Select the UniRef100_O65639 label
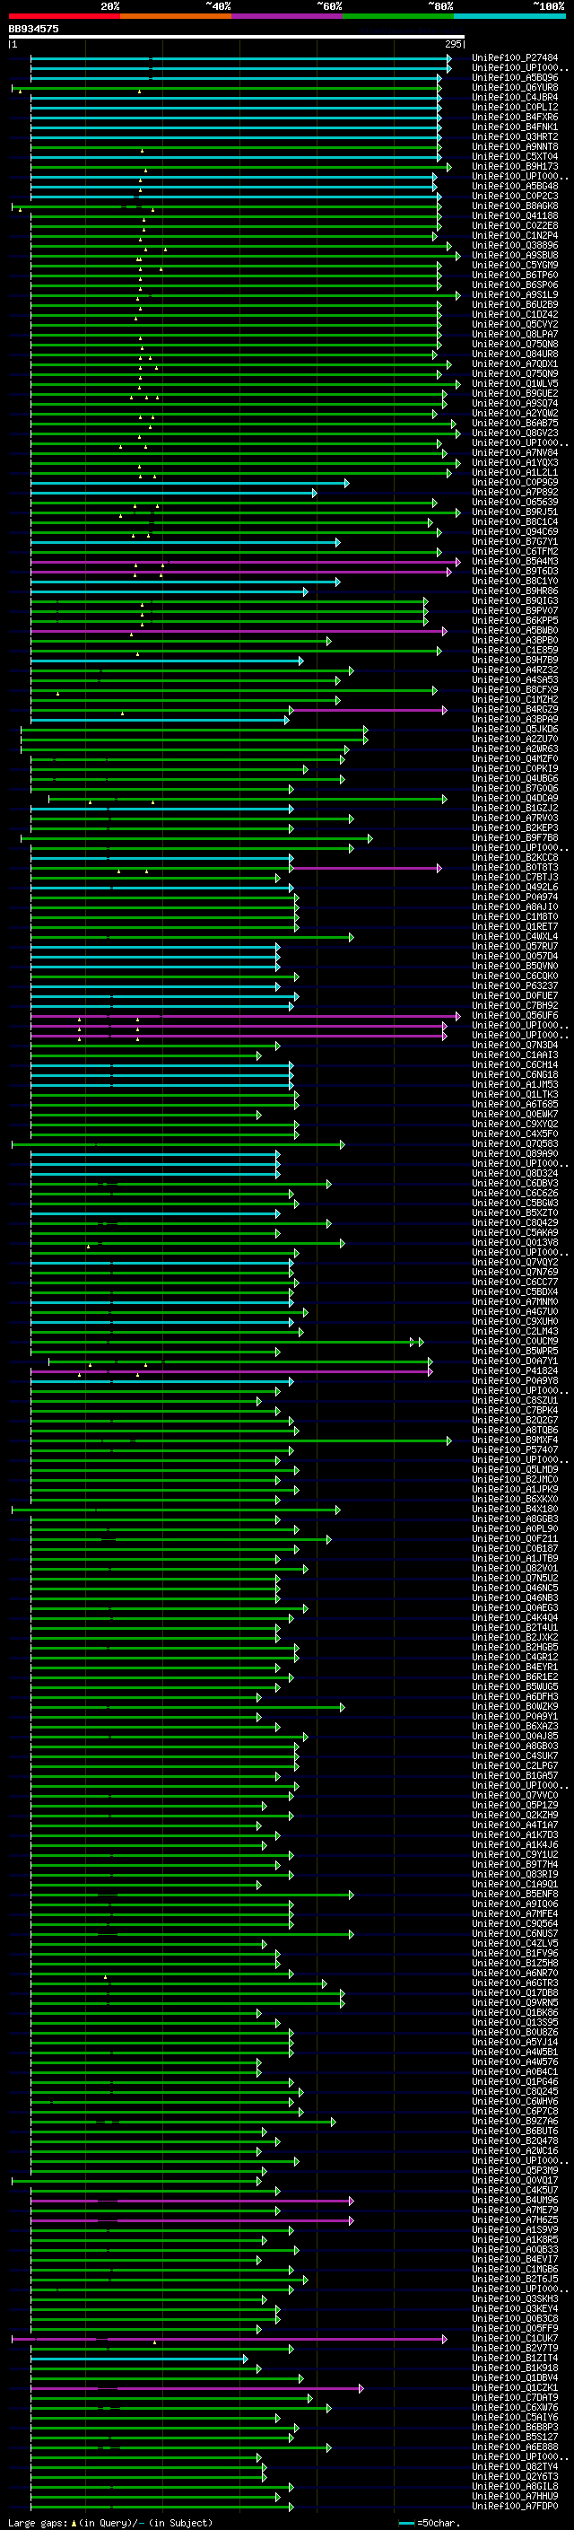This screenshot has width=574, height=2530. coord(515,502)
